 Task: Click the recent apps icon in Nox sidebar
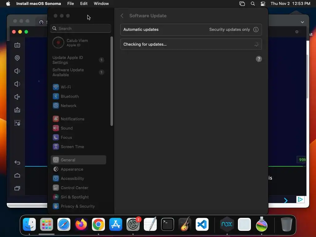point(17,188)
